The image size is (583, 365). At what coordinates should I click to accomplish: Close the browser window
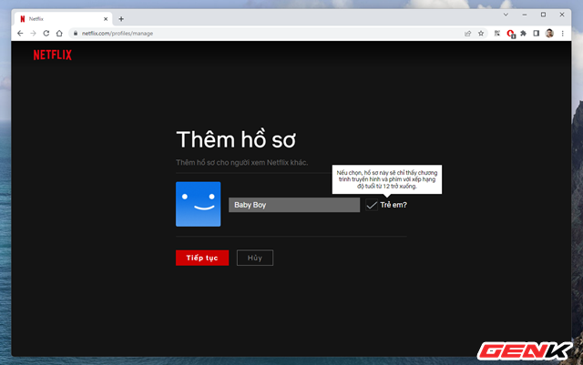click(x=562, y=15)
